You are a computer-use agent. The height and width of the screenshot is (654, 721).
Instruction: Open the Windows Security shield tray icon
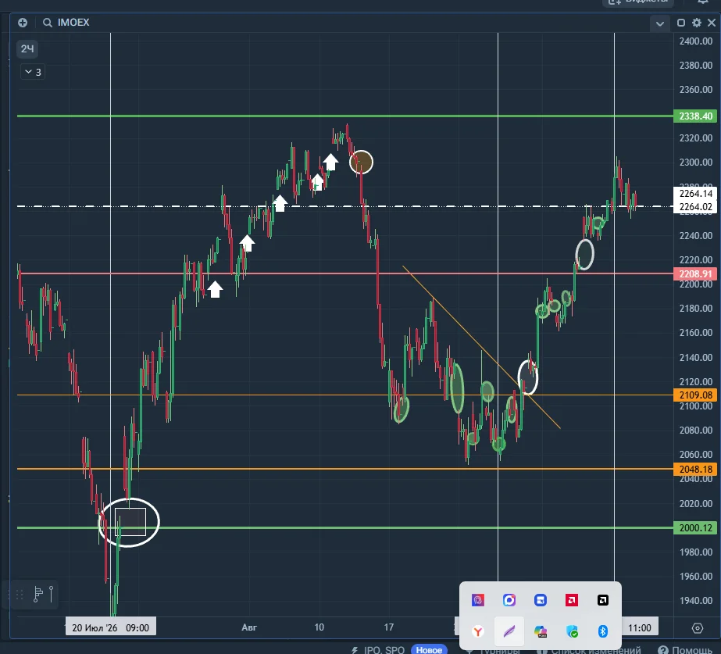point(572,631)
